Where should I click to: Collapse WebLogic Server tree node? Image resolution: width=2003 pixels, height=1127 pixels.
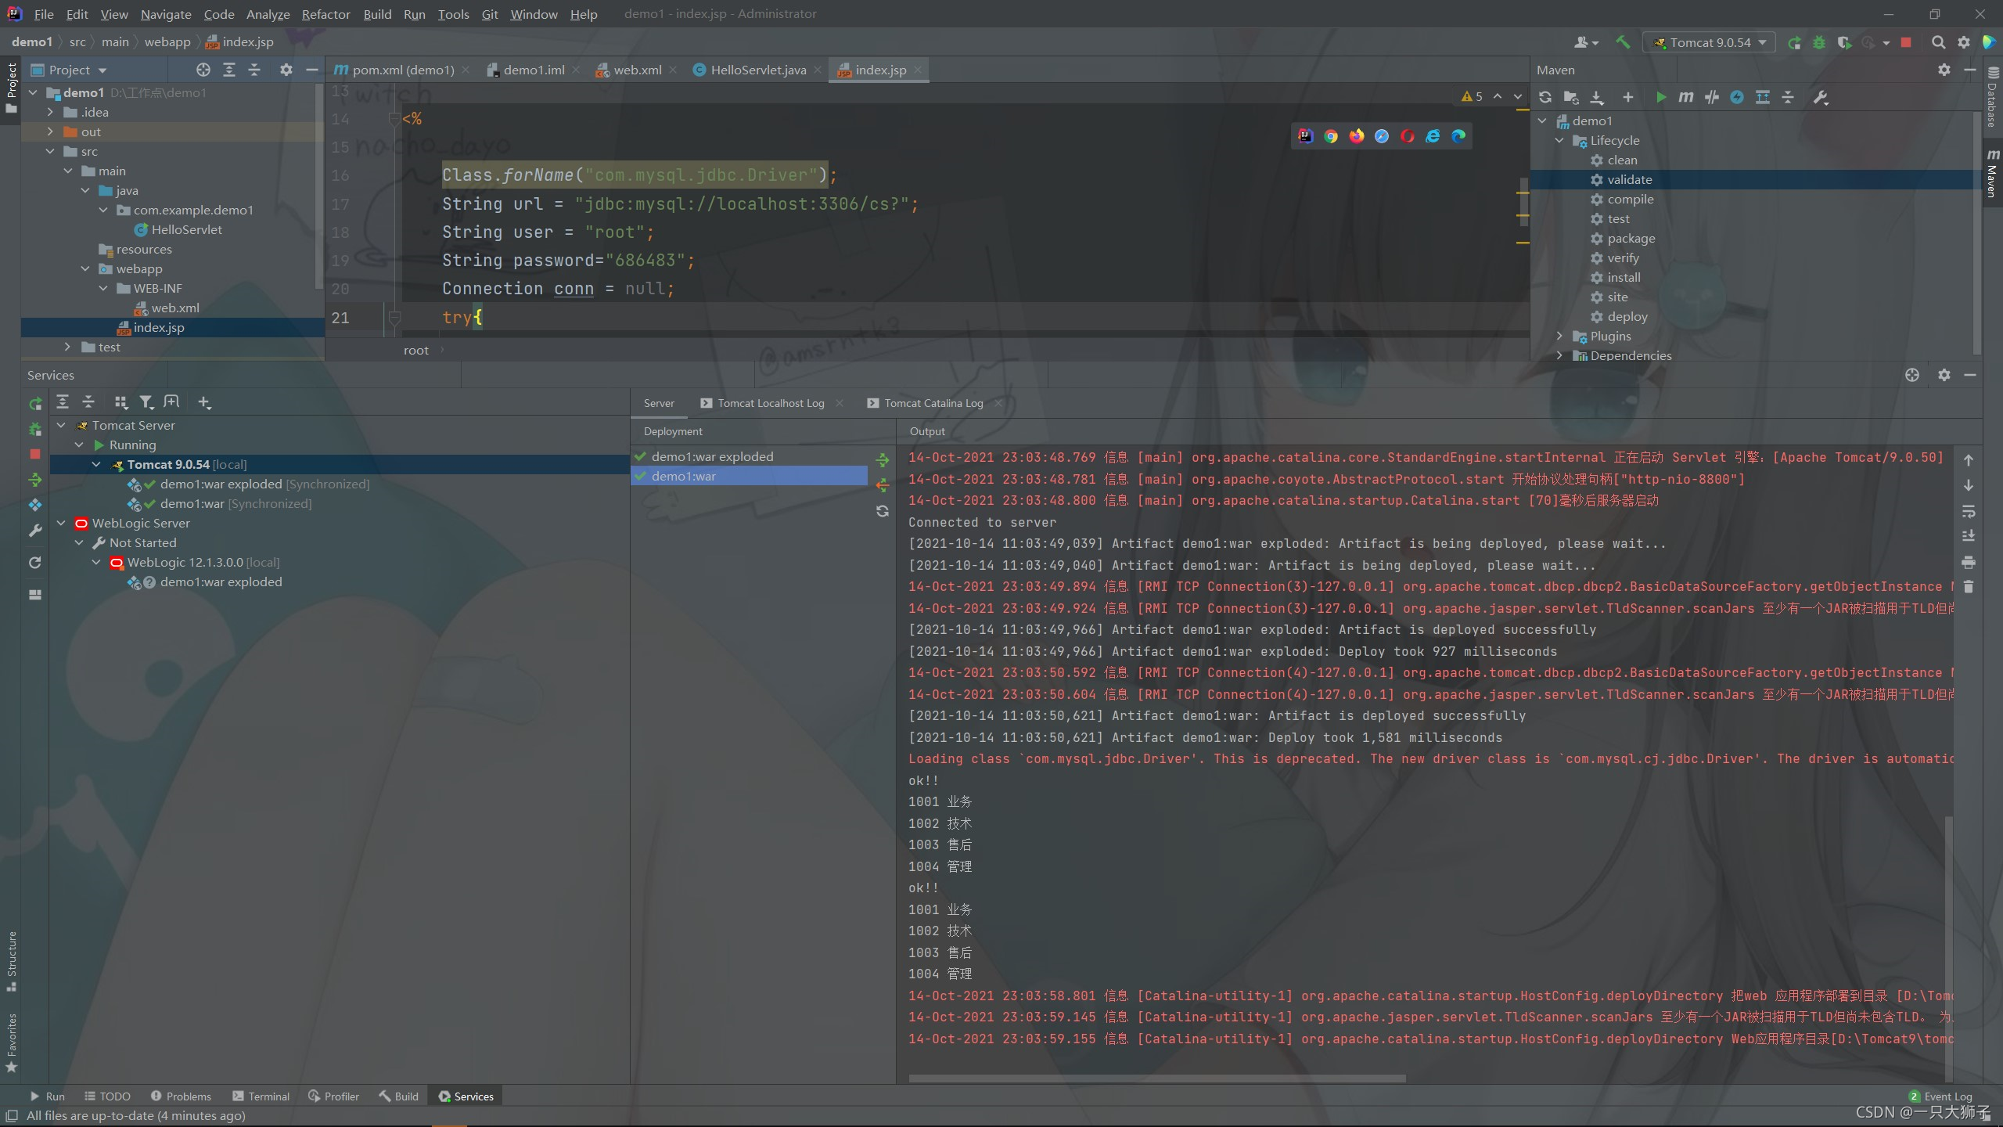point(62,523)
